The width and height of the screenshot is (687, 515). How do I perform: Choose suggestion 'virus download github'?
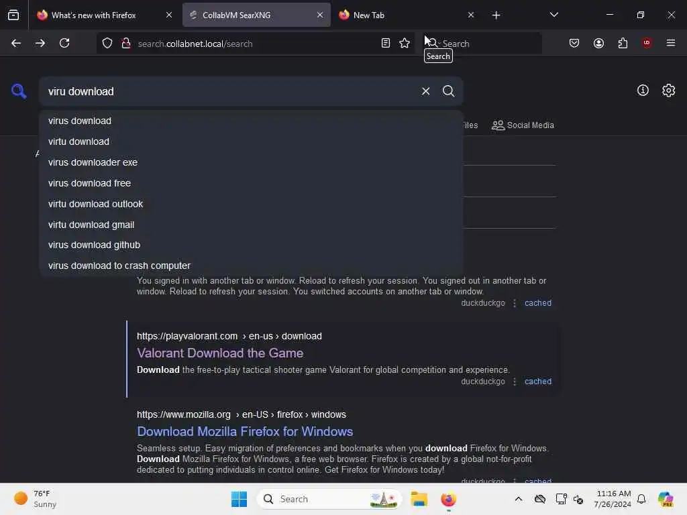(251, 245)
